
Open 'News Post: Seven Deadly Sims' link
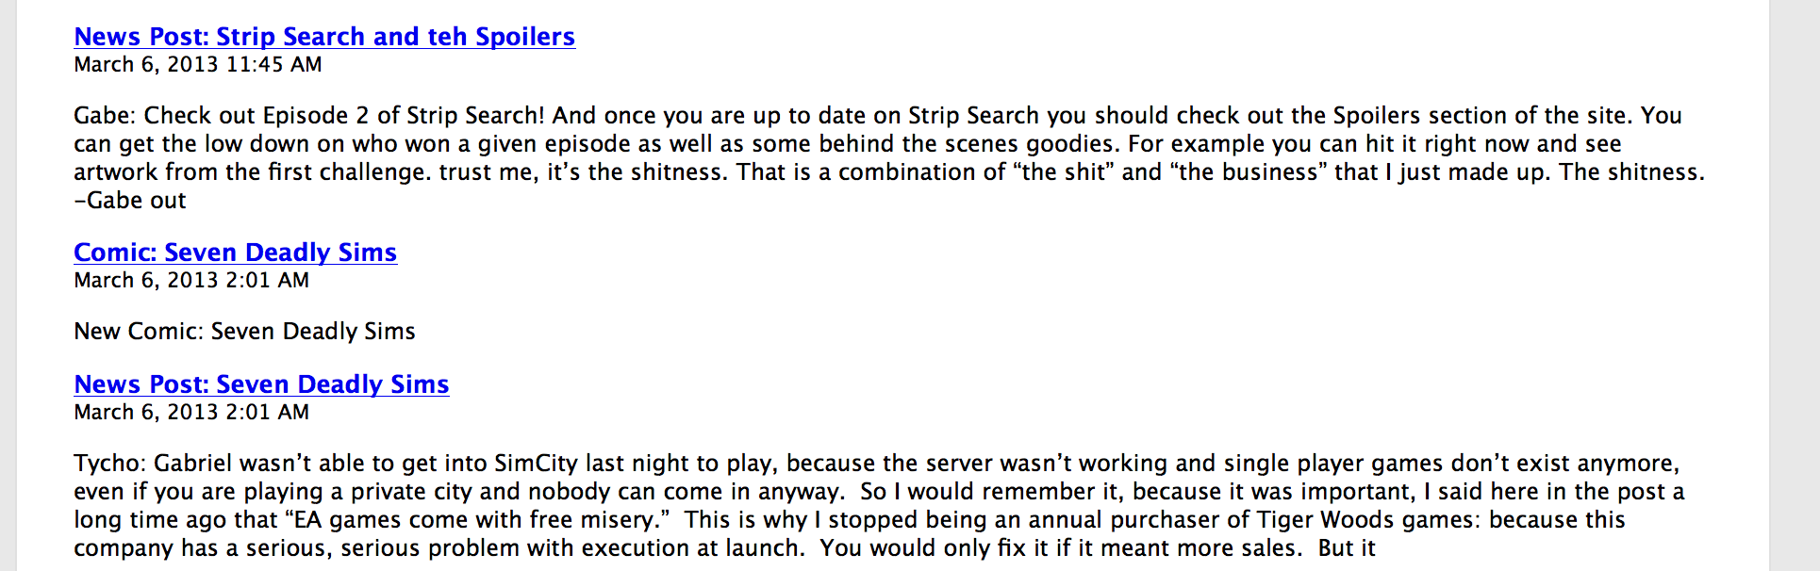point(261,384)
